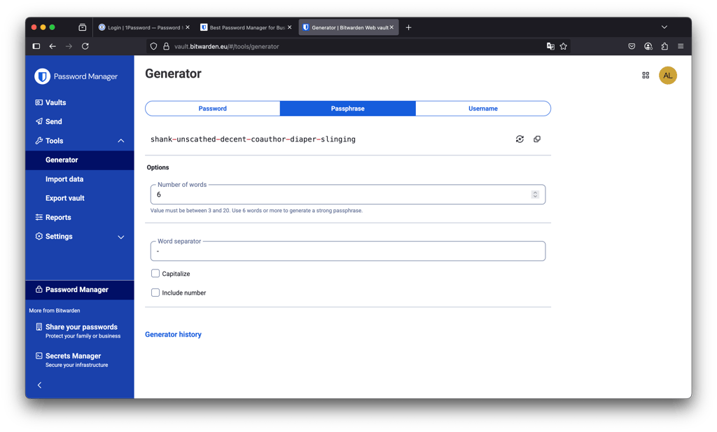This screenshot has height=432, width=717.
Task: Click the Reports sliders icon
Action: 39,218
